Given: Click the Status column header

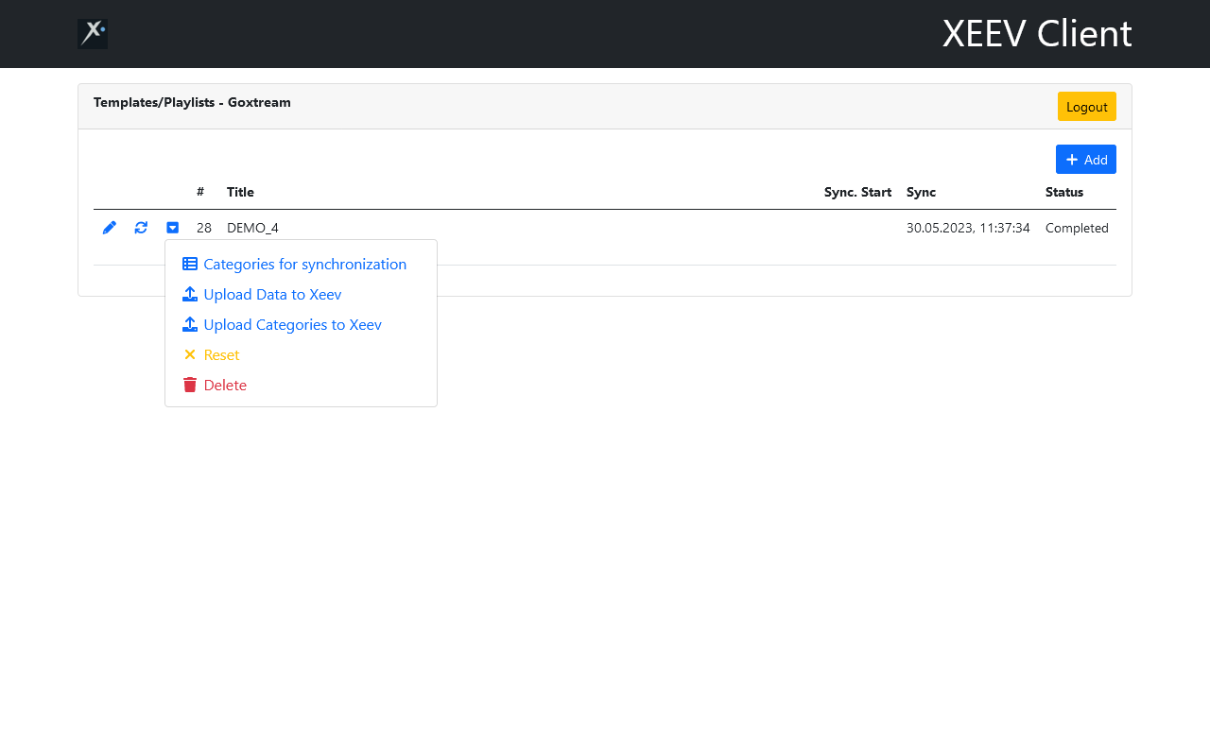Looking at the screenshot, I should pyautogui.click(x=1064, y=192).
